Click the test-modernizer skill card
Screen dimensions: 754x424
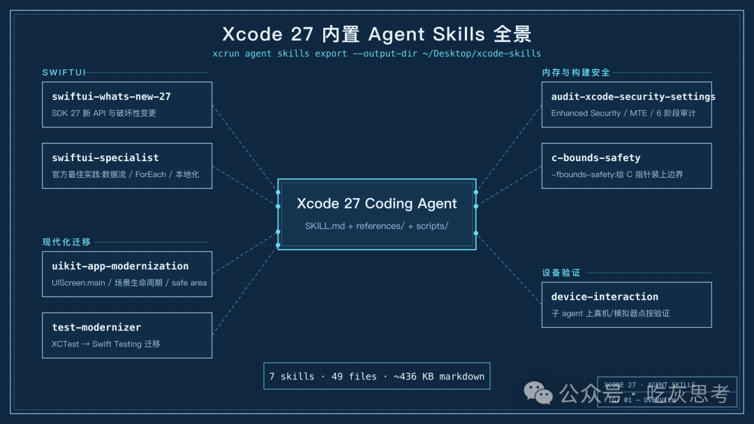point(127,335)
